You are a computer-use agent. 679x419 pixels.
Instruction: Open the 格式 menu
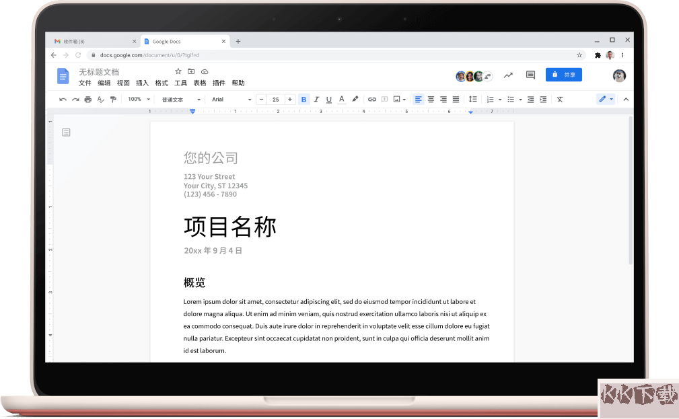click(x=162, y=83)
